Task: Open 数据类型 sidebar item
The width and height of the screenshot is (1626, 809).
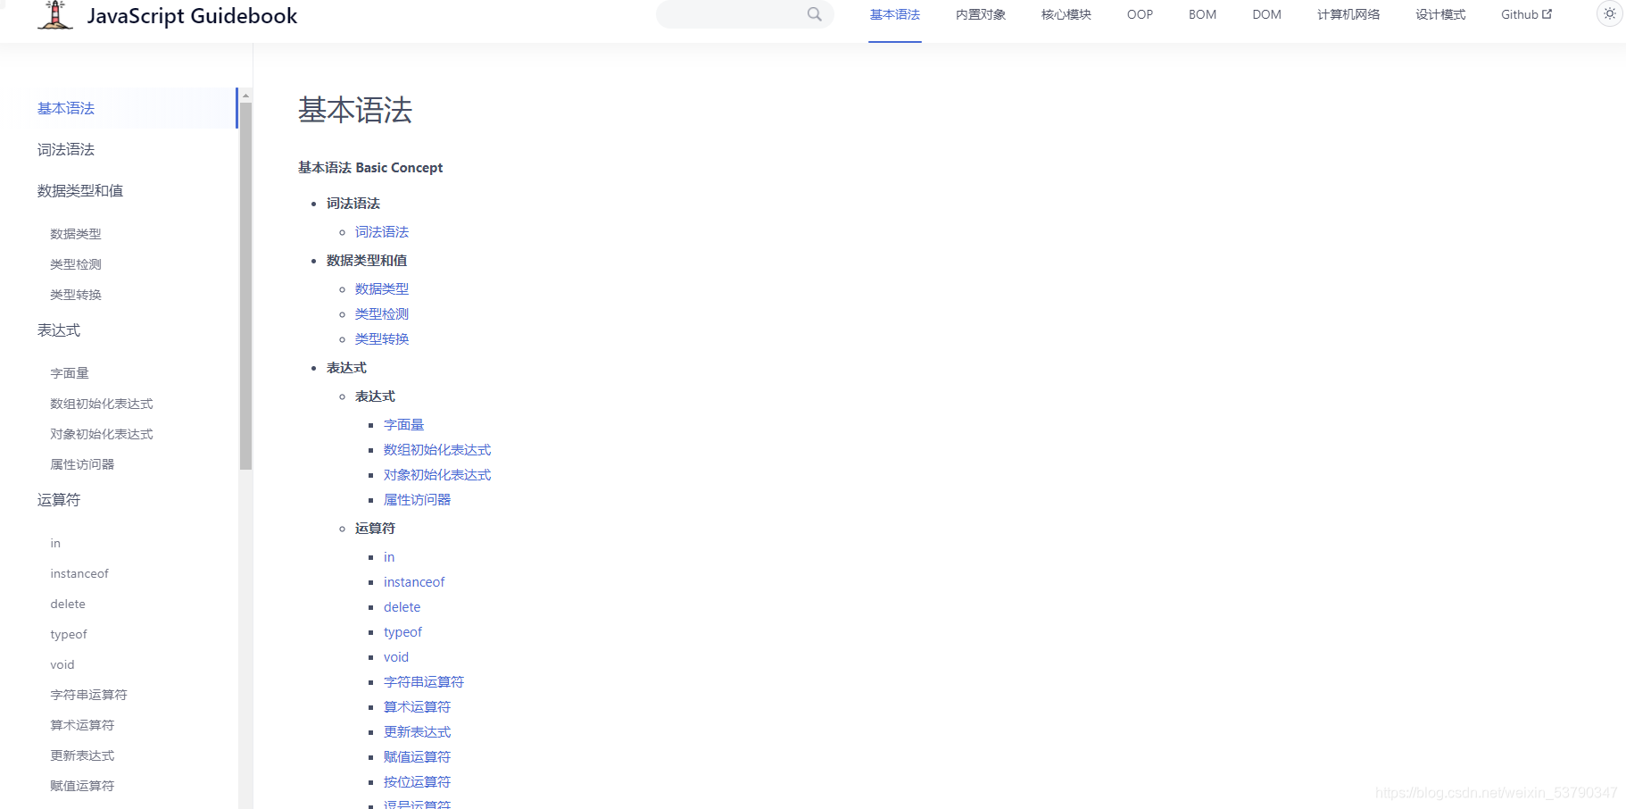Action: click(x=76, y=234)
